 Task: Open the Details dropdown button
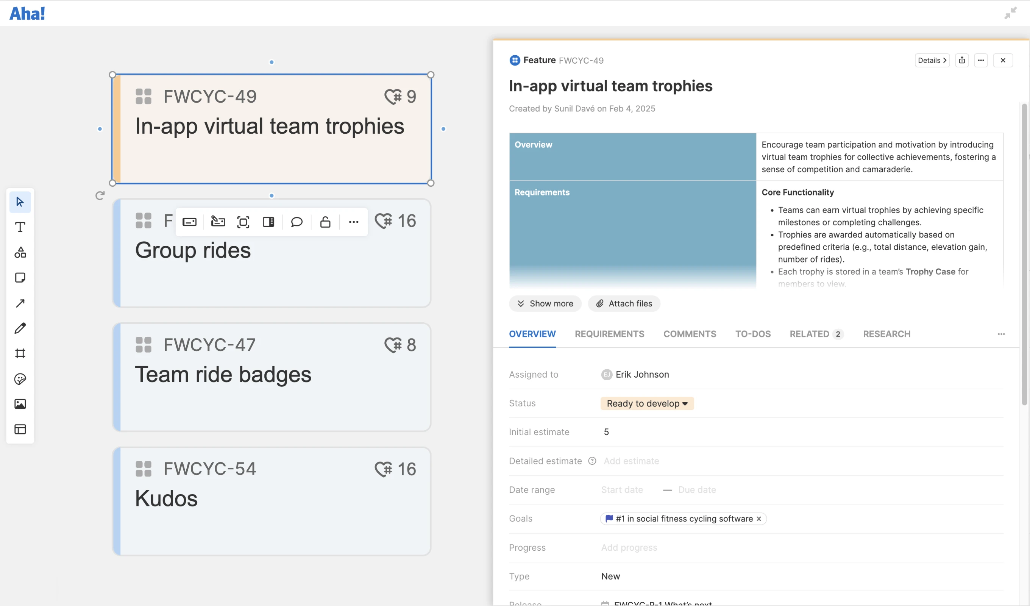point(932,60)
